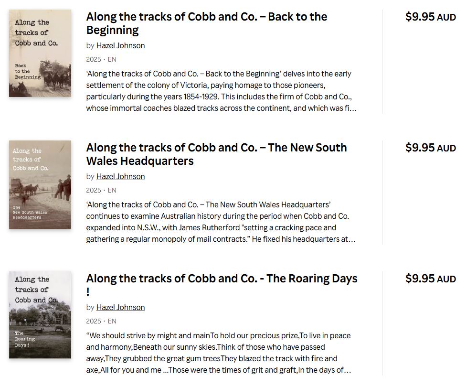Visit Hazel Johnson link under first book
Viewport: 466px width, 387px height.
(x=120, y=45)
